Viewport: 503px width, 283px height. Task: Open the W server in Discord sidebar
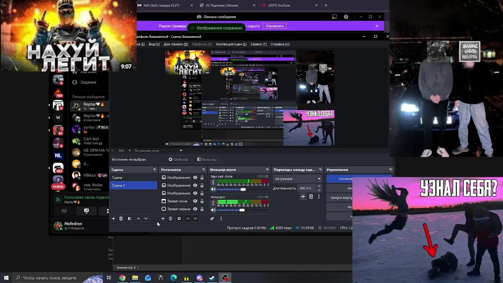(x=58, y=118)
